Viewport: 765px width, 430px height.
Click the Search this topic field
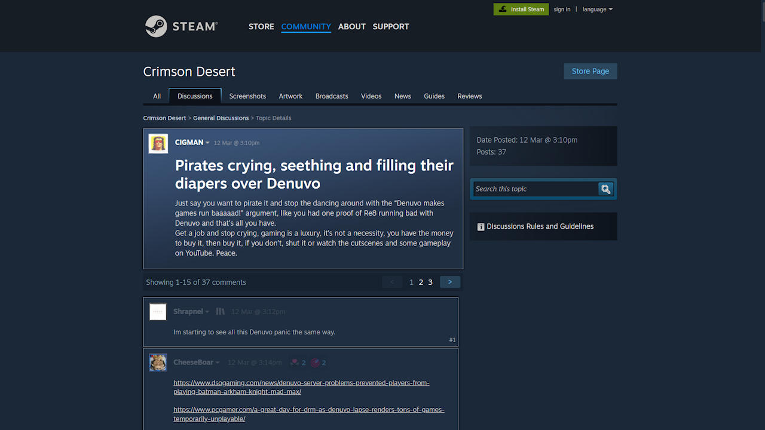click(x=535, y=189)
